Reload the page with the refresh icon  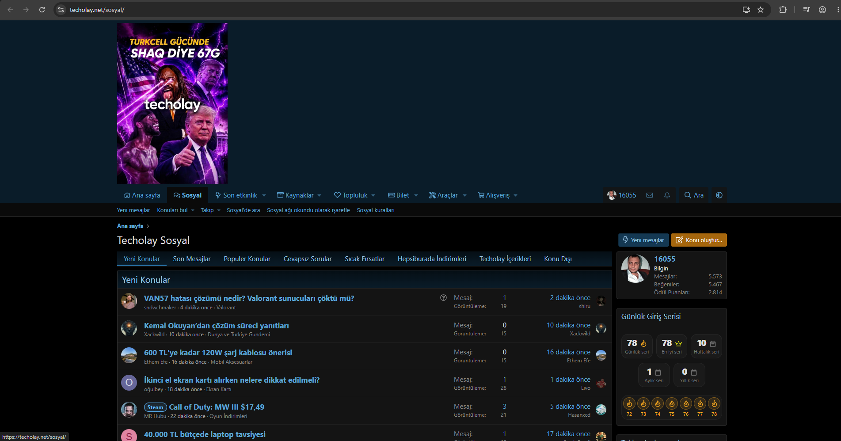click(42, 10)
